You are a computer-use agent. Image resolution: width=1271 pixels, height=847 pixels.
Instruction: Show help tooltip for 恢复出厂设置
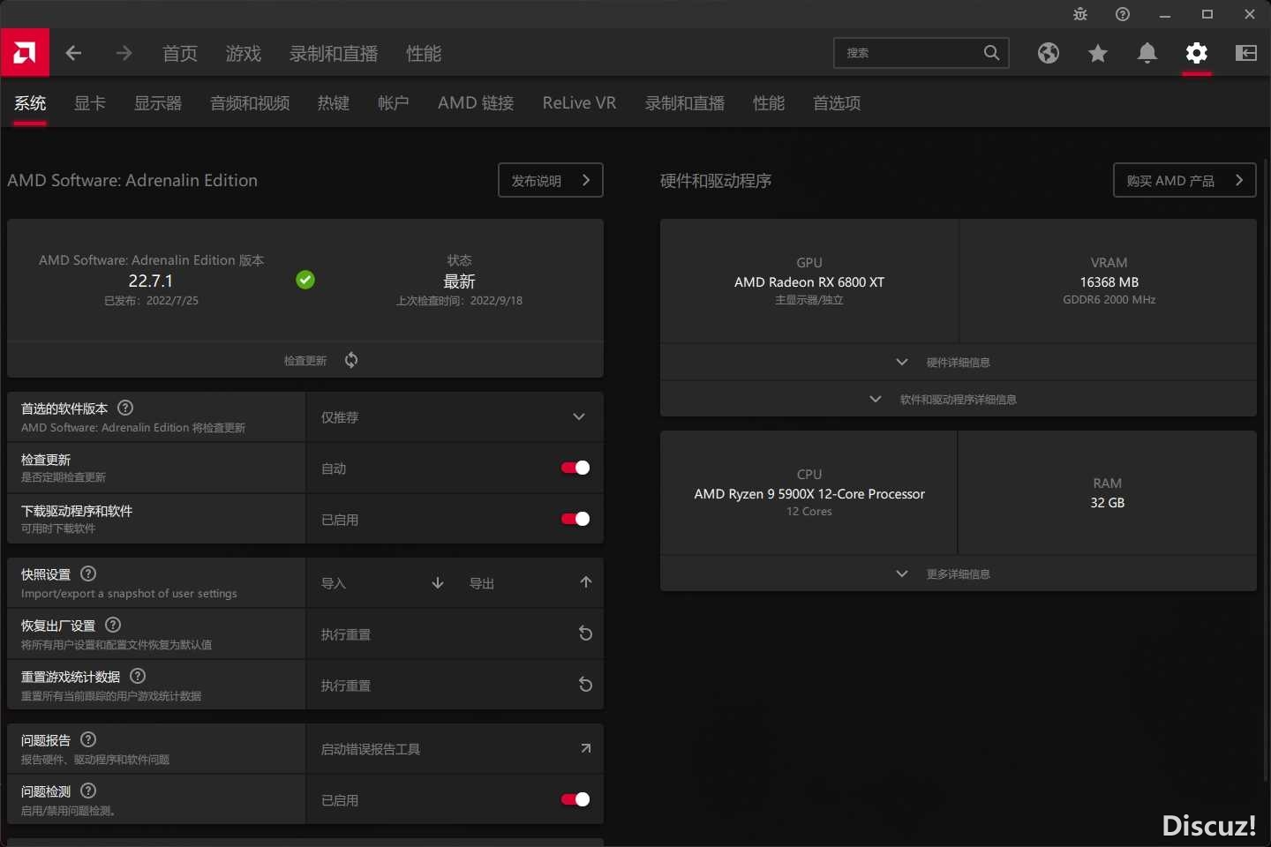coord(113,625)
